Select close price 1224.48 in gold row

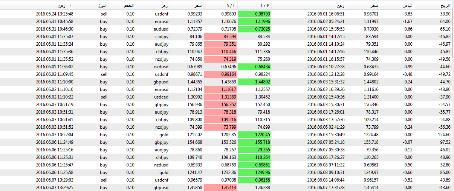click(371, 135)
